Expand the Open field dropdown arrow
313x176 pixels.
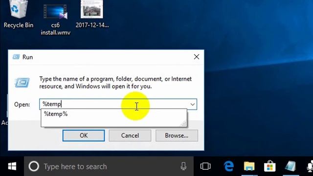click(x=192, y=104)
